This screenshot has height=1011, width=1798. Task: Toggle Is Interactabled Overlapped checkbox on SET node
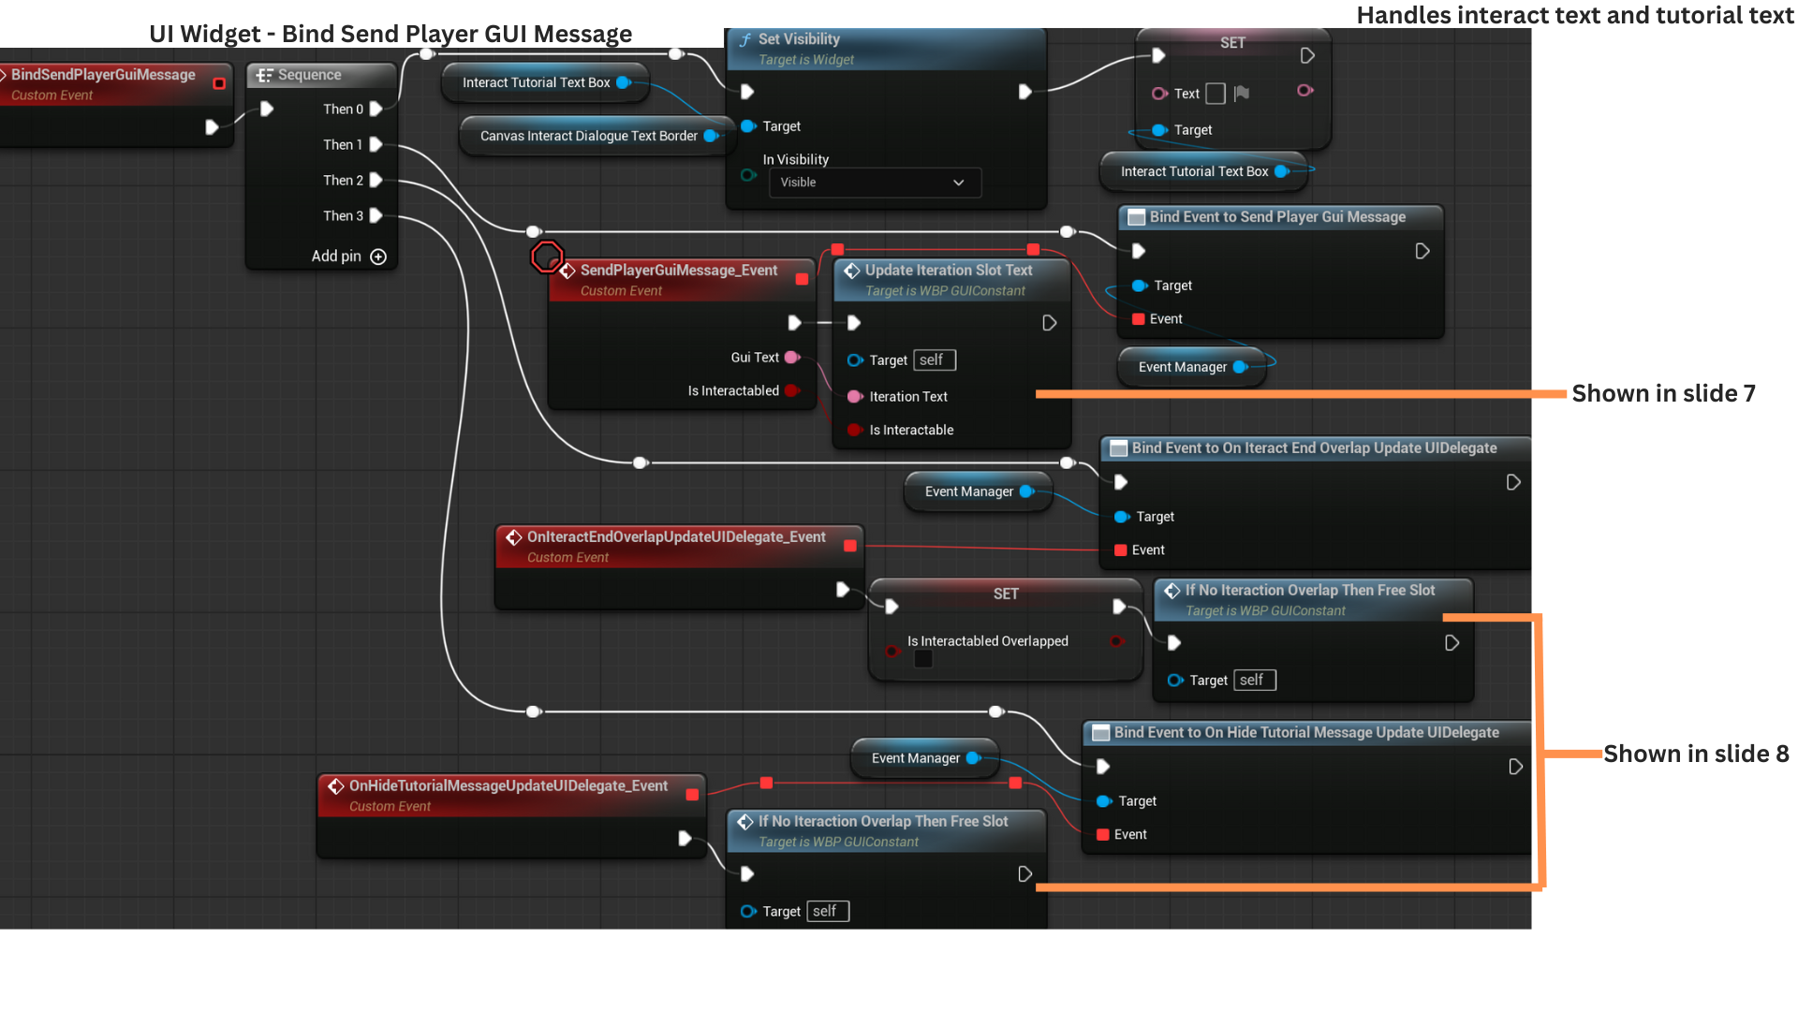pyautogui.click(x=923, y=659)
